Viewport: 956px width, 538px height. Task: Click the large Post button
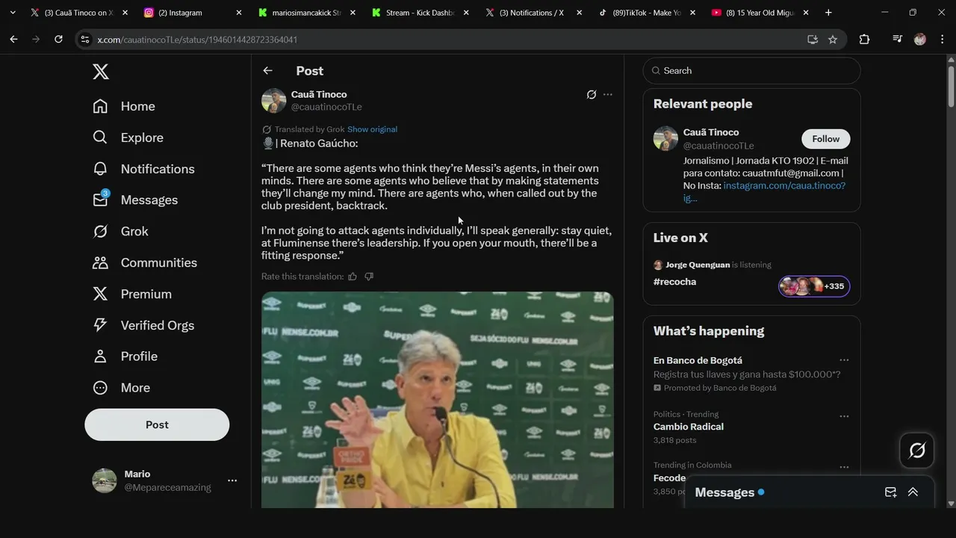[x=157, y=424]
